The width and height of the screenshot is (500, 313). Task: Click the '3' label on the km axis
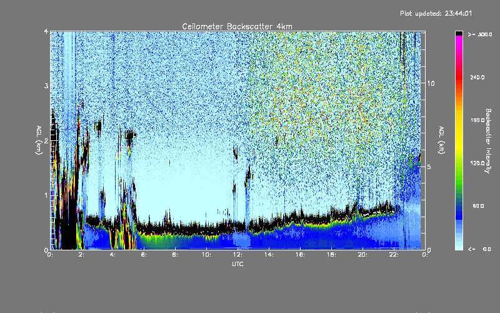tap(46, 86)
